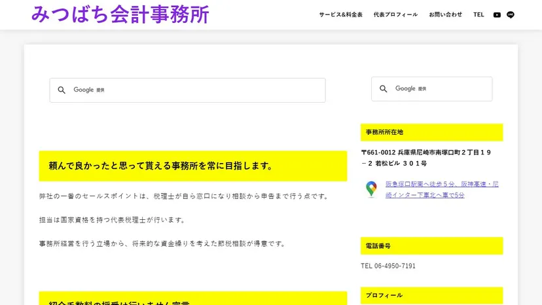Open the 阪急塚口駅南へ徒歩5分 map link
The image size is (542, 305).
(x=442, y=190)
